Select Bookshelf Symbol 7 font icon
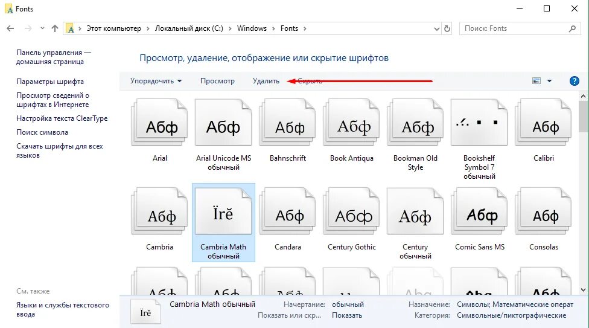The image size is (589, 328). 479,123
